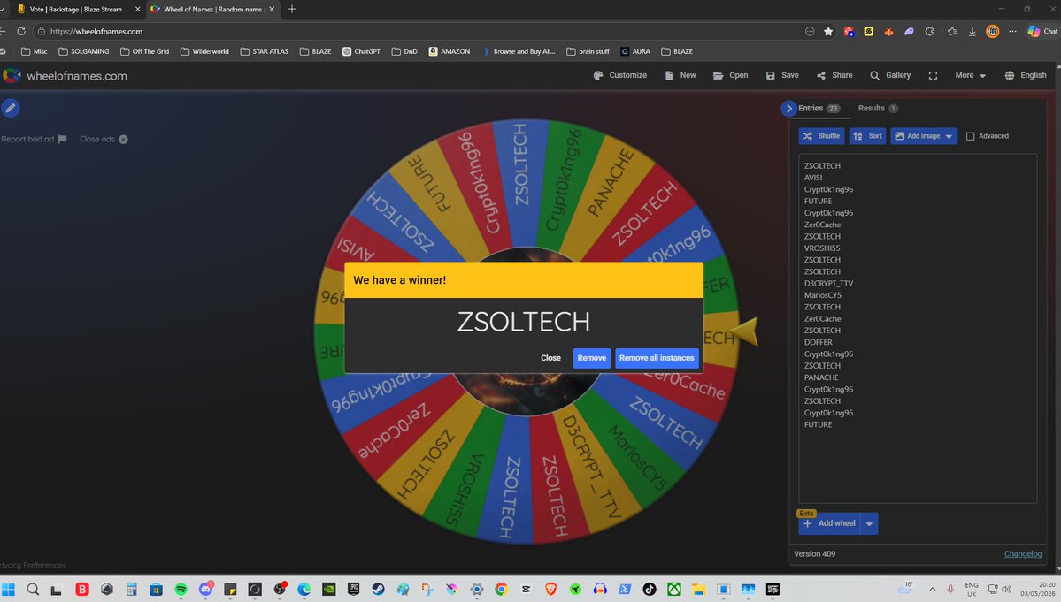Click the edit pencil icon at top left
Viewport: 1061px width, 602px height.
pyautogui.click(x=10, y=108)
